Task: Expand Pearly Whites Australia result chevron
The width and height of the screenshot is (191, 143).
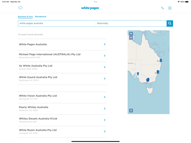Action: (x=105, y=108)
